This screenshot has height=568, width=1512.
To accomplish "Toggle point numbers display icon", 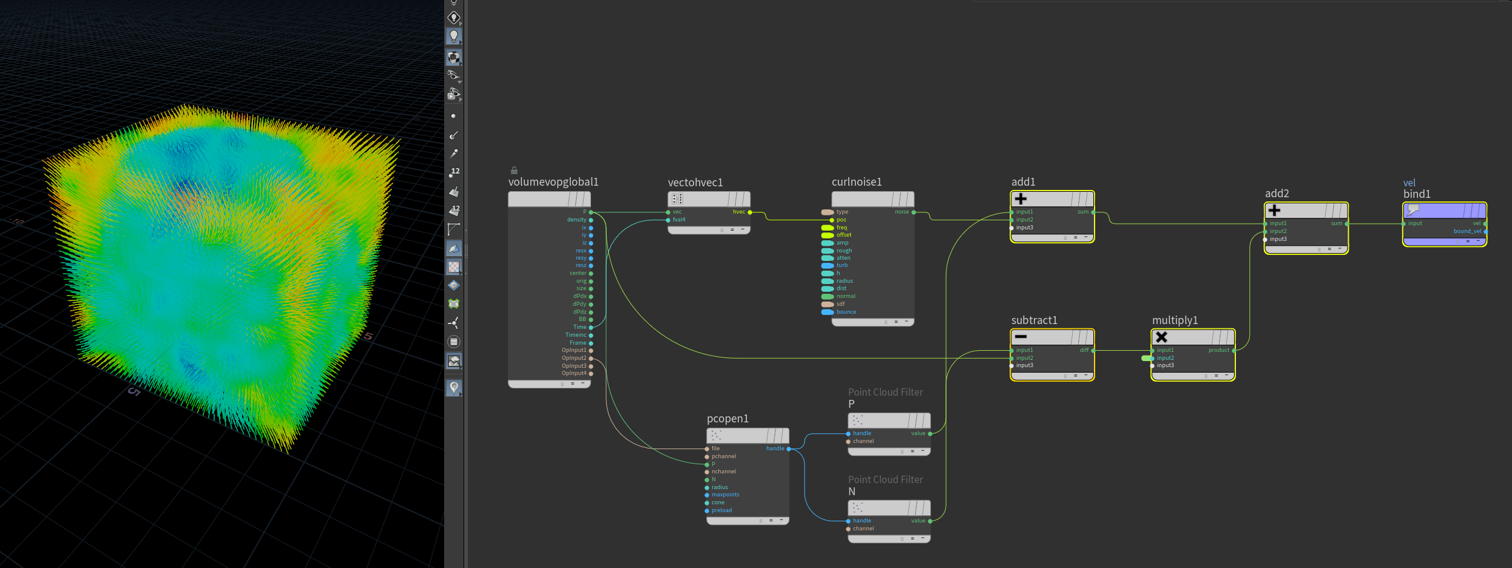I will point(454,173).
